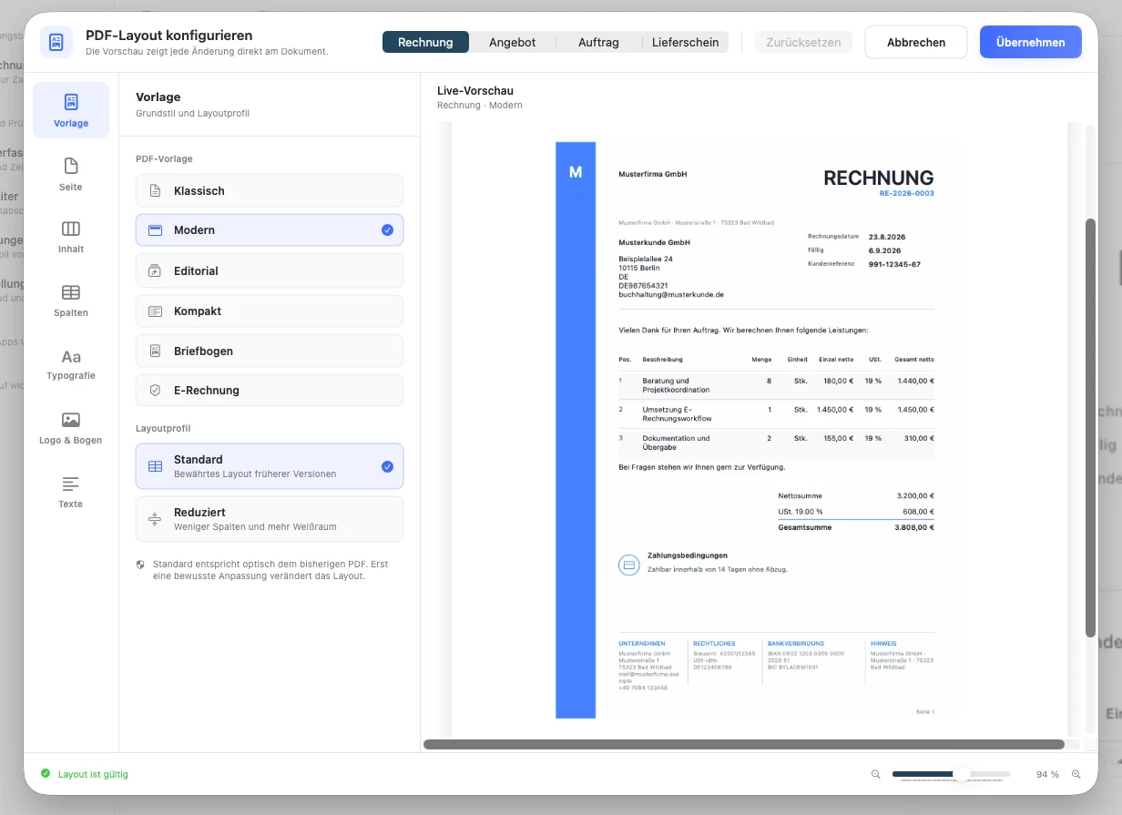Switch to the Lieferschein document tab

(x=685, y=42)
